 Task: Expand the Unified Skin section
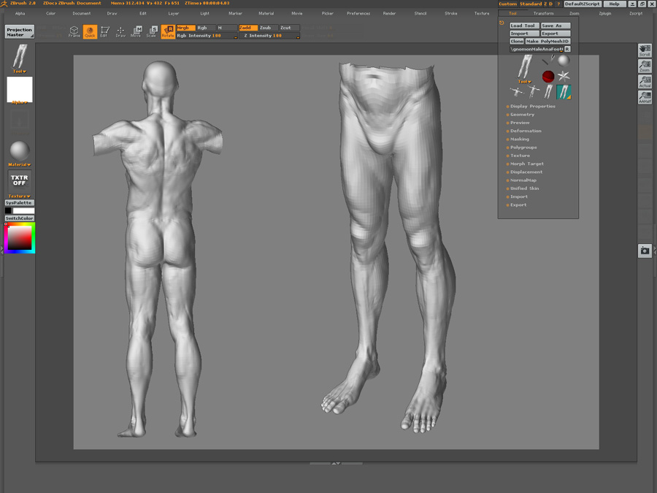pyautogui.click(x=524, y=188)
